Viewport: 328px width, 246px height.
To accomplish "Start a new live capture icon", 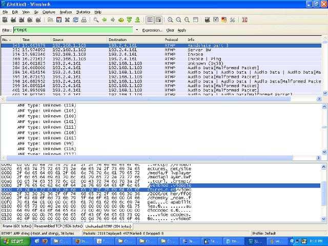I will click(22, 20).
